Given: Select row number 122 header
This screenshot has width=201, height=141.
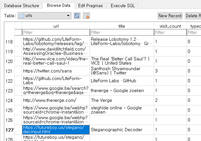Looking at the screenshot, I should tap(9, 81).
